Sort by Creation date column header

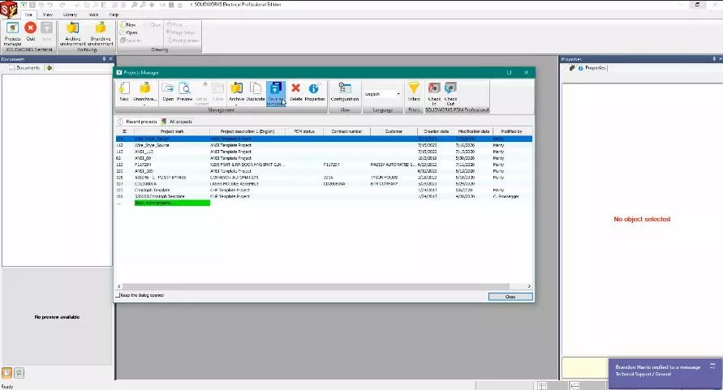(437, 131)
